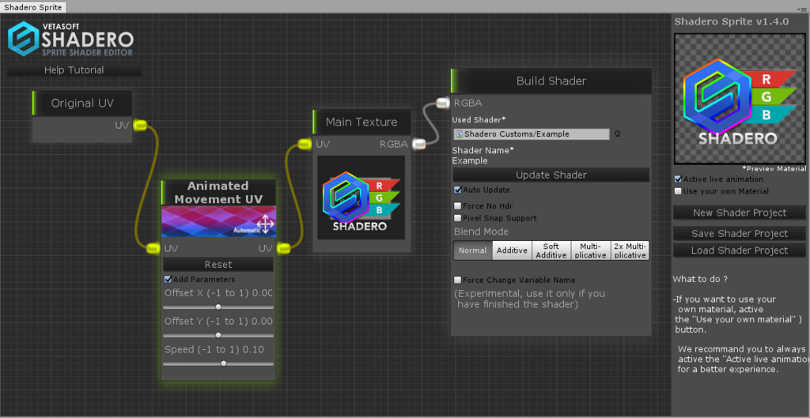Screen dimensions: 810x418
Task: Select 2x Multiplicative blend mode
Action: [x=630, y=250]
